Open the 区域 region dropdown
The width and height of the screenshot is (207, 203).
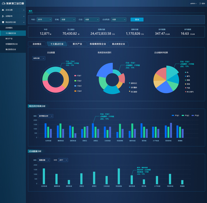pos(68,20)
